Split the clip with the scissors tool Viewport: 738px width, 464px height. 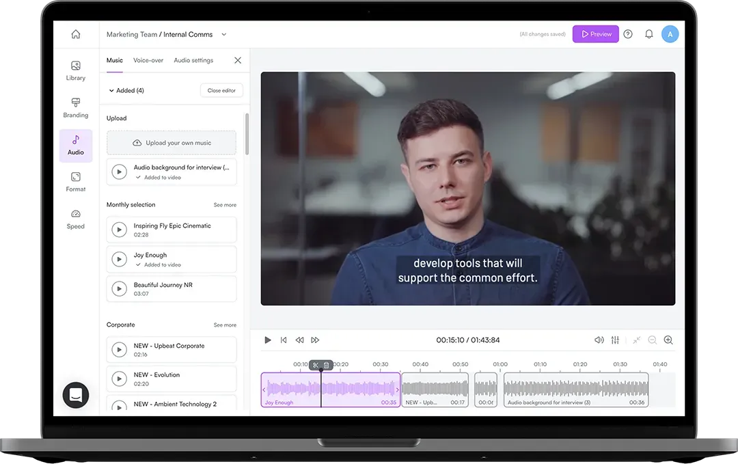coord(316,365)
